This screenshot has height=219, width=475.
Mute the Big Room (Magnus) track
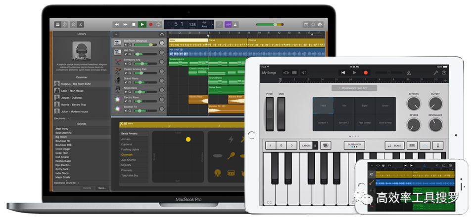point(126,45)
